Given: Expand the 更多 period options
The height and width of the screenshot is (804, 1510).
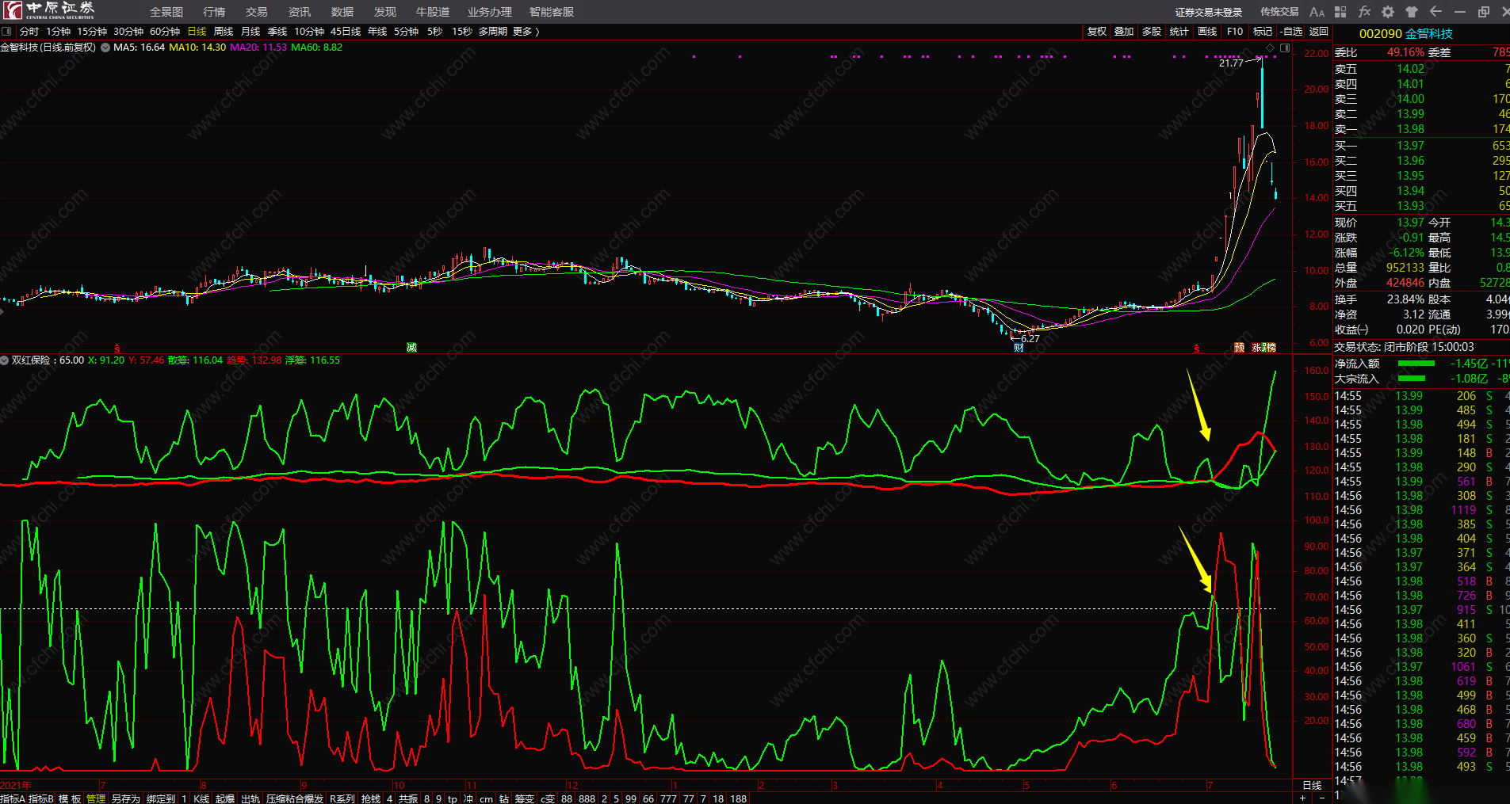Looking at the screenshot, I should coord(526,32).
